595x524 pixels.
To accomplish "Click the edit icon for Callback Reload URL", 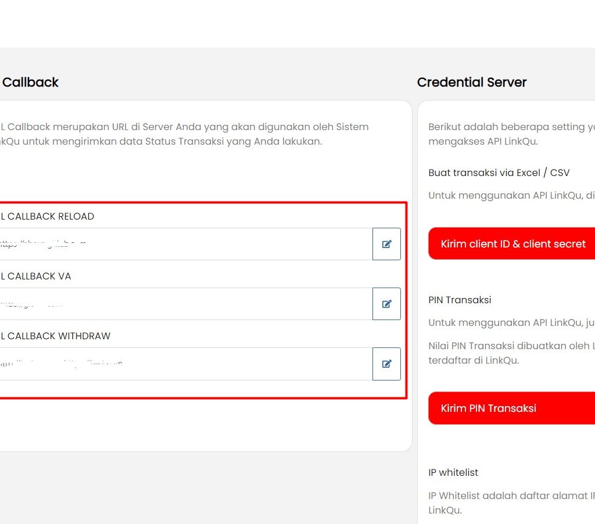I will tap(386, 244).
